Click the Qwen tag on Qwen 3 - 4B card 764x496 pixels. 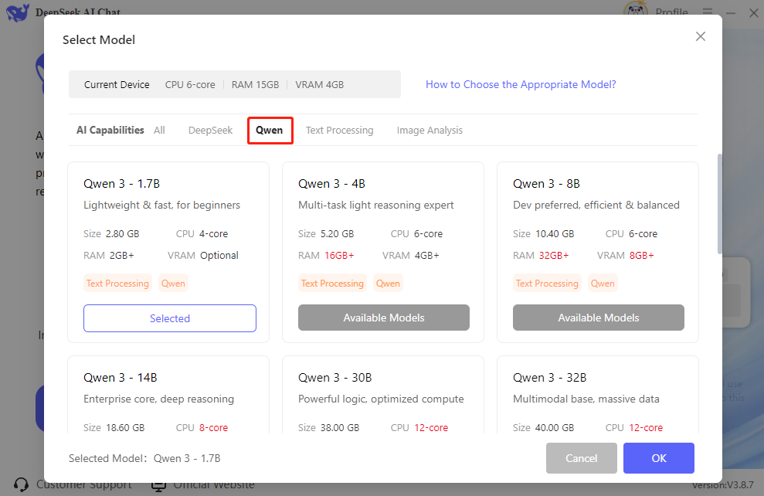pyautogui.click(x=388, y=283)
